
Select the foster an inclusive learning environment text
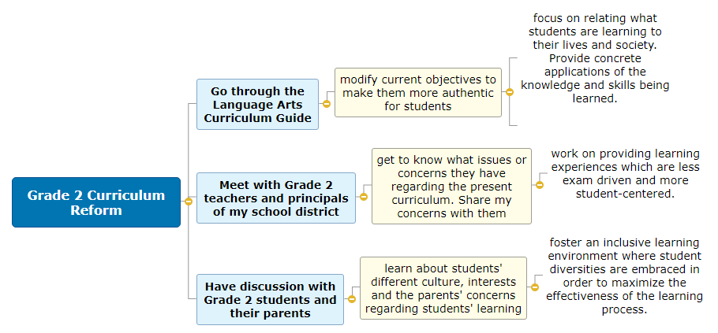point(624,276)
